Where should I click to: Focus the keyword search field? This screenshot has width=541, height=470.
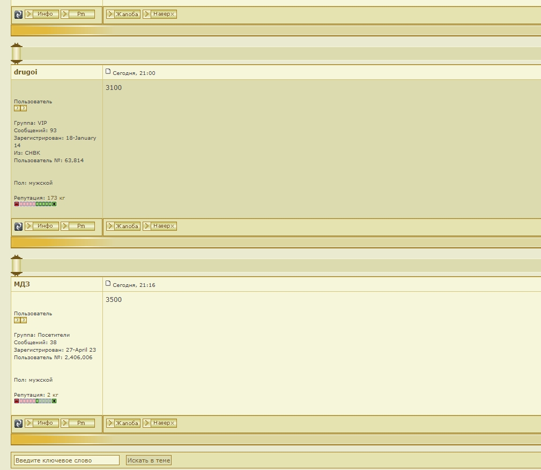coord(66,460)
